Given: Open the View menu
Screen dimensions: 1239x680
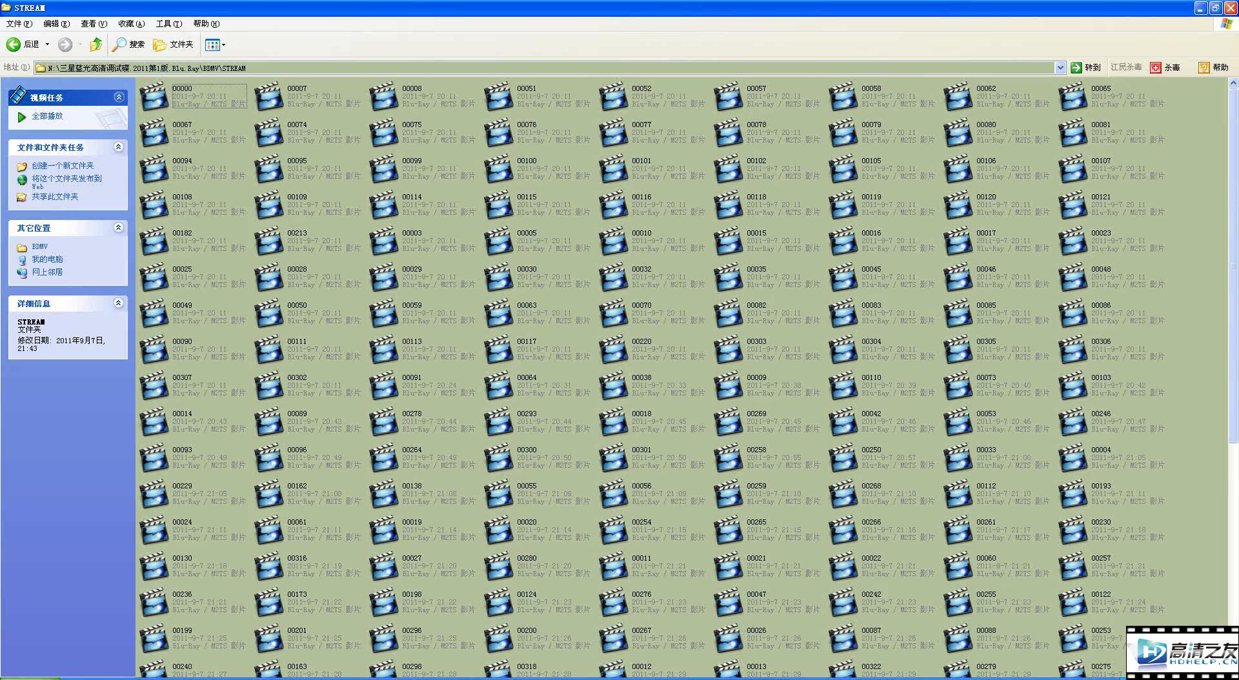Looking at the screenshot, I should (x=94, y=24).
